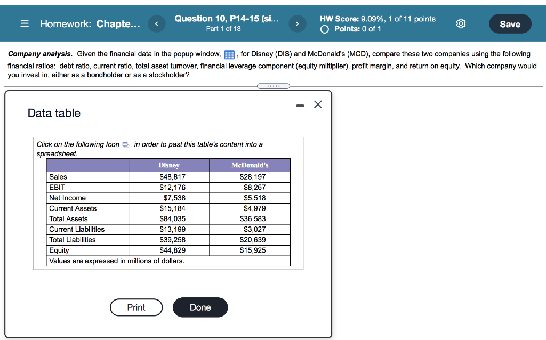Advance to the next question with the right chevron

click(x=298, y=23)
